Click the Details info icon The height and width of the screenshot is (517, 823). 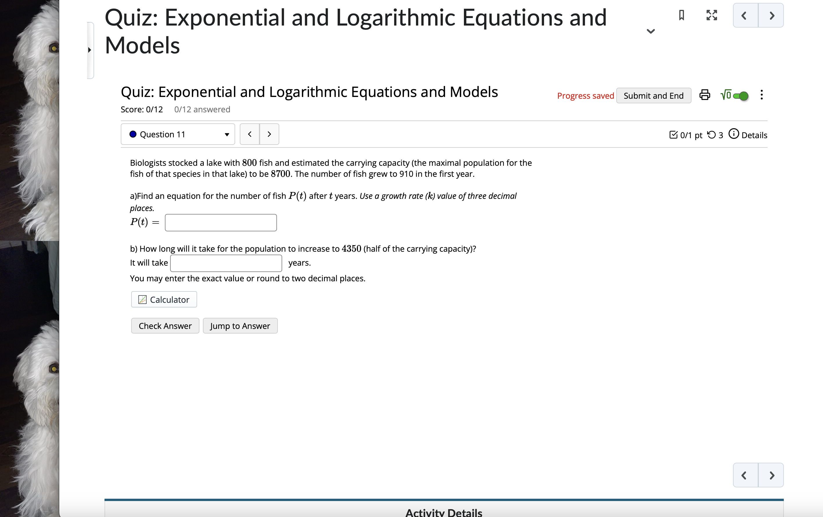734,134
